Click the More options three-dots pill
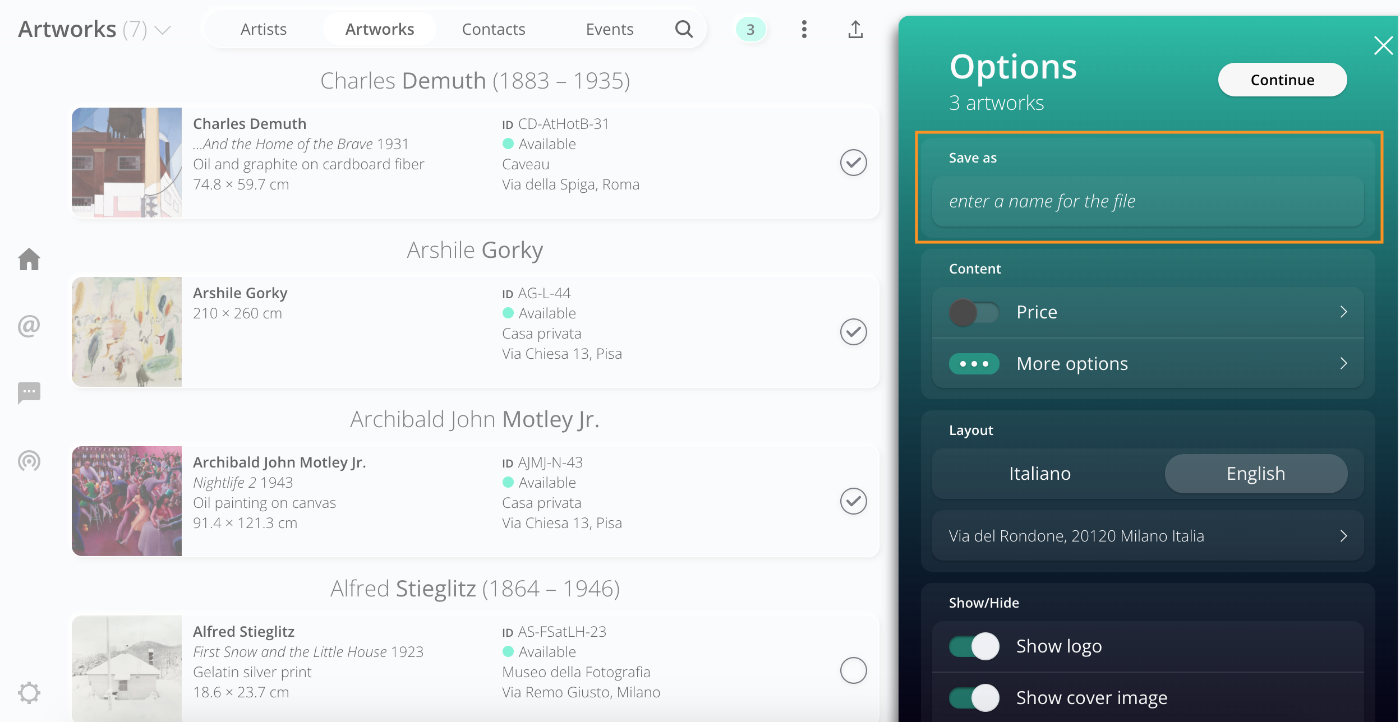The height and width of the screenshot is (722, 1400). pyautogui.click(x=974, y=364)
